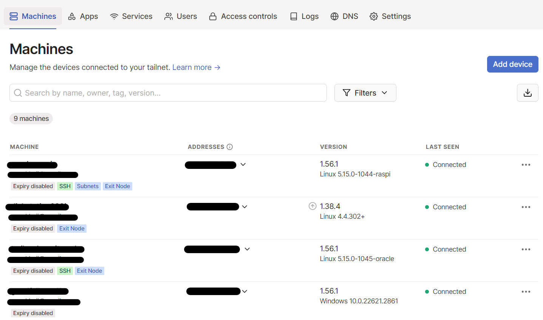Click the VERSION column header
The width and height of the screenshot is (543, 320).
[333, 147]
